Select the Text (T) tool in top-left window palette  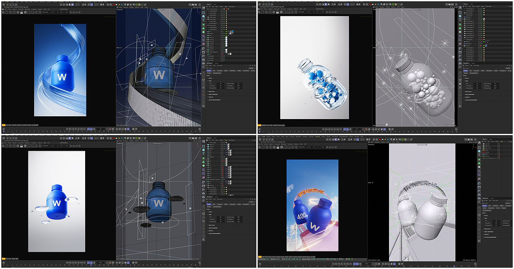tap(203, 20)
